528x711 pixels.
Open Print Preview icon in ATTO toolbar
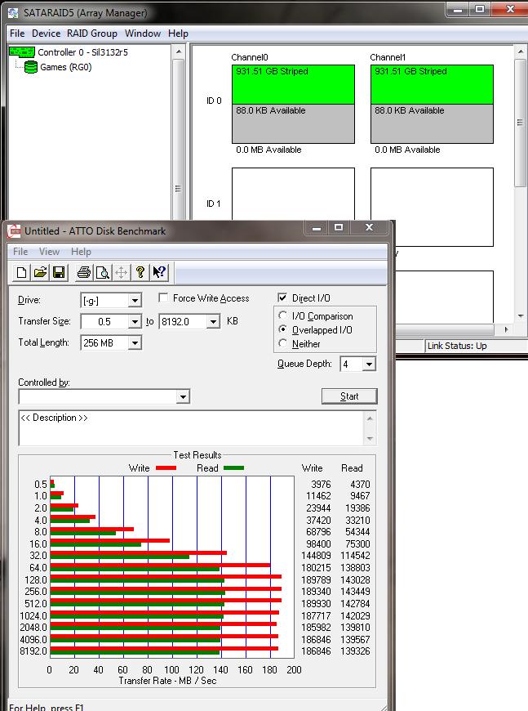[103, 272]
